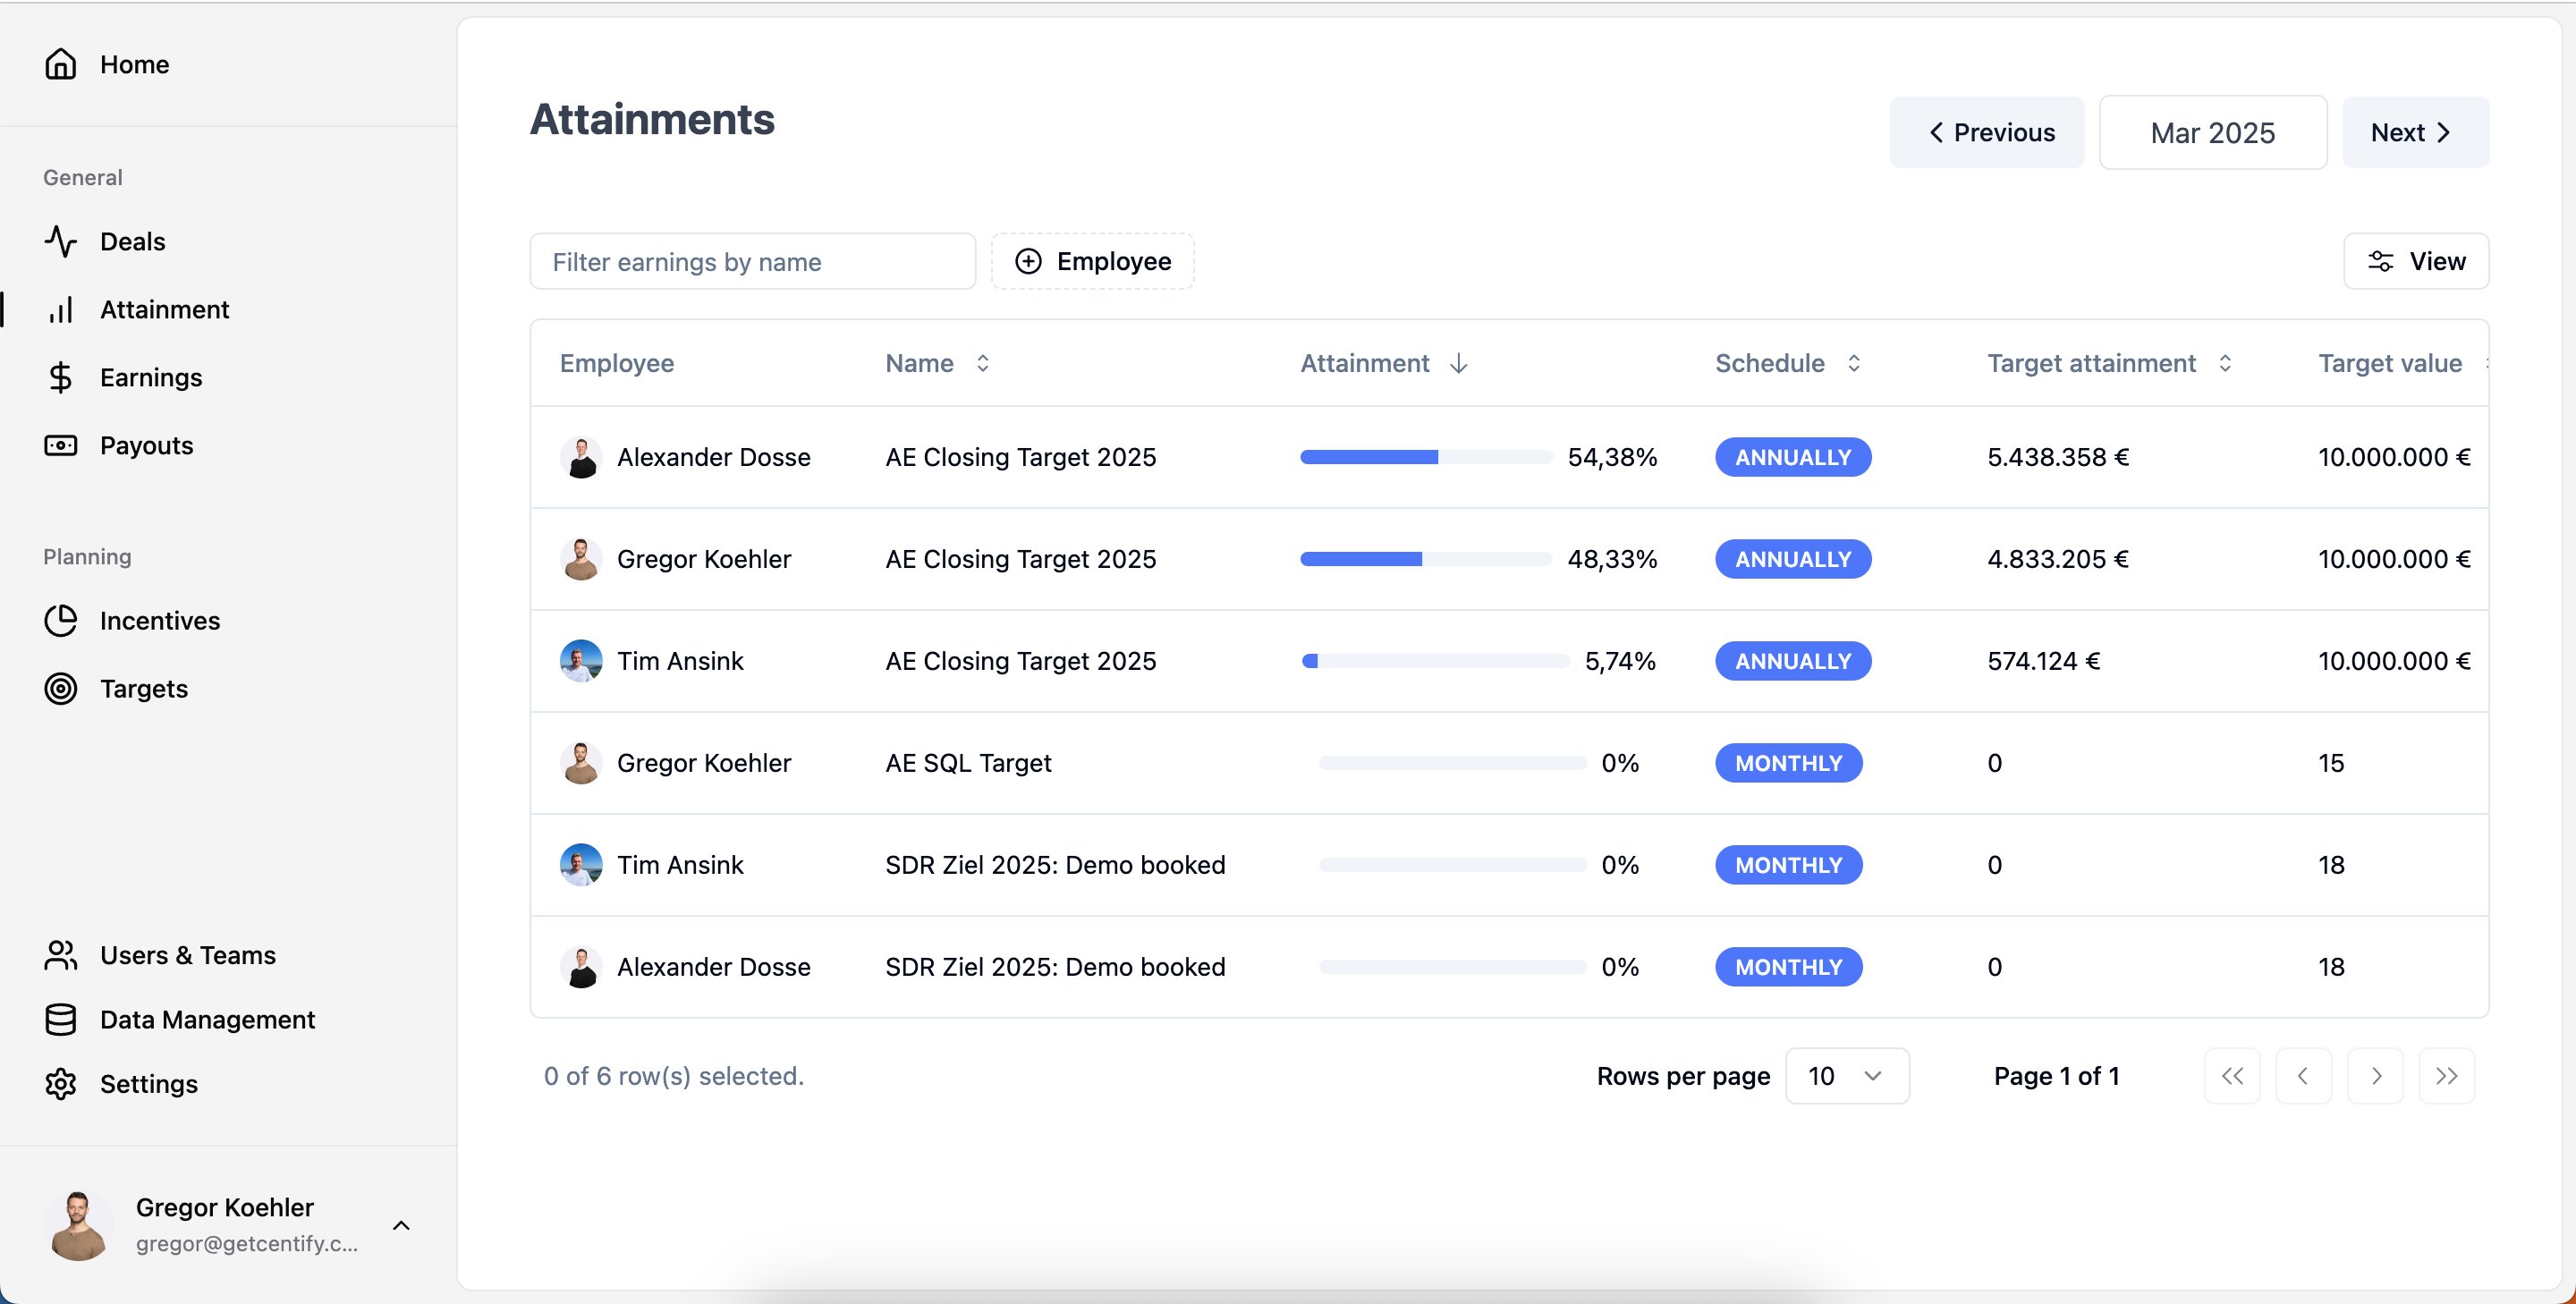The width and height of the screenshot is (2576, 1304).
Task: Open Payouts banknote icon
Action: pyautogui.click(x=60, y=445)
